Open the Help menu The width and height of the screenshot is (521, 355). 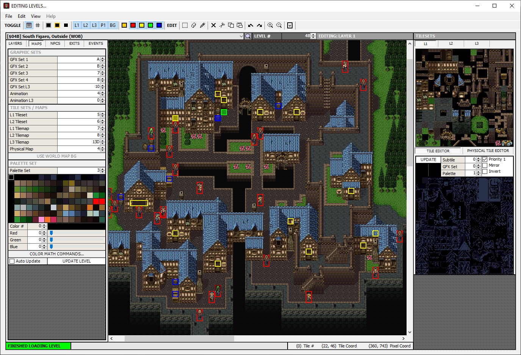51,16
